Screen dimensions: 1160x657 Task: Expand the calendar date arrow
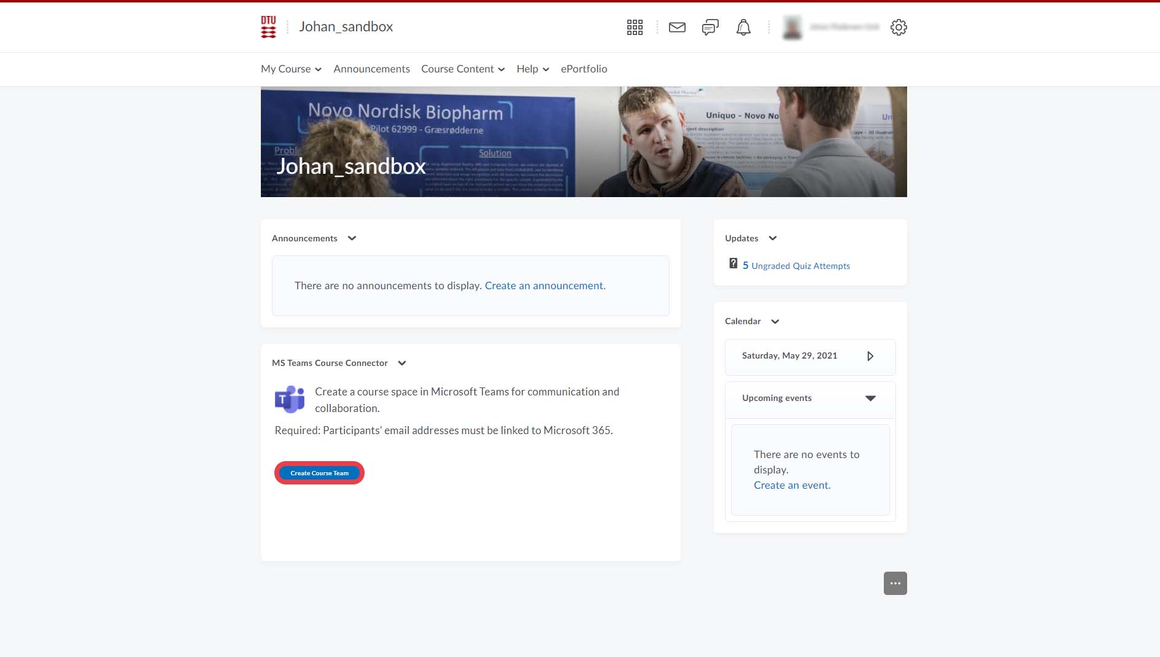click(x=870, y=356)
